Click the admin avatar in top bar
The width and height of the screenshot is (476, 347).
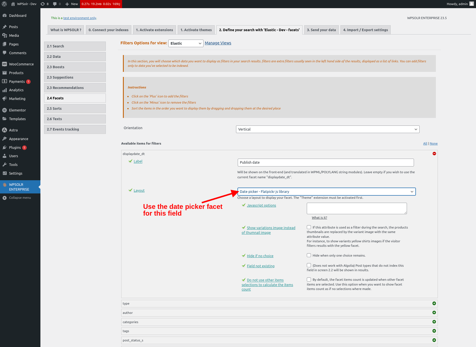click(x=472, y=4)
